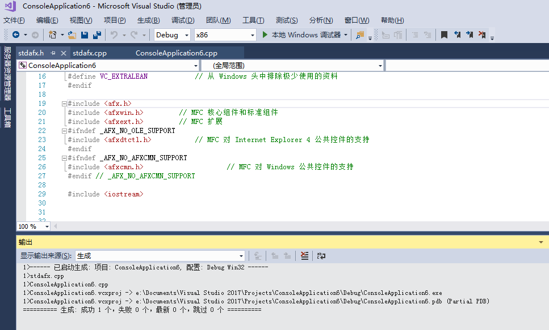Open the debugger target dropdown arrow
The height and width of the screenshot is (330, 549).
pyautogui.click(x=346, y=35)
